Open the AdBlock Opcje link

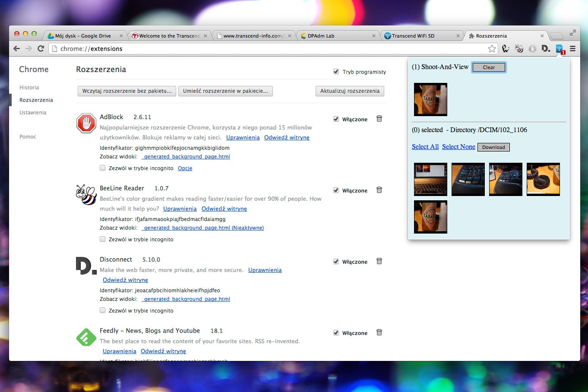click(185, 168)
